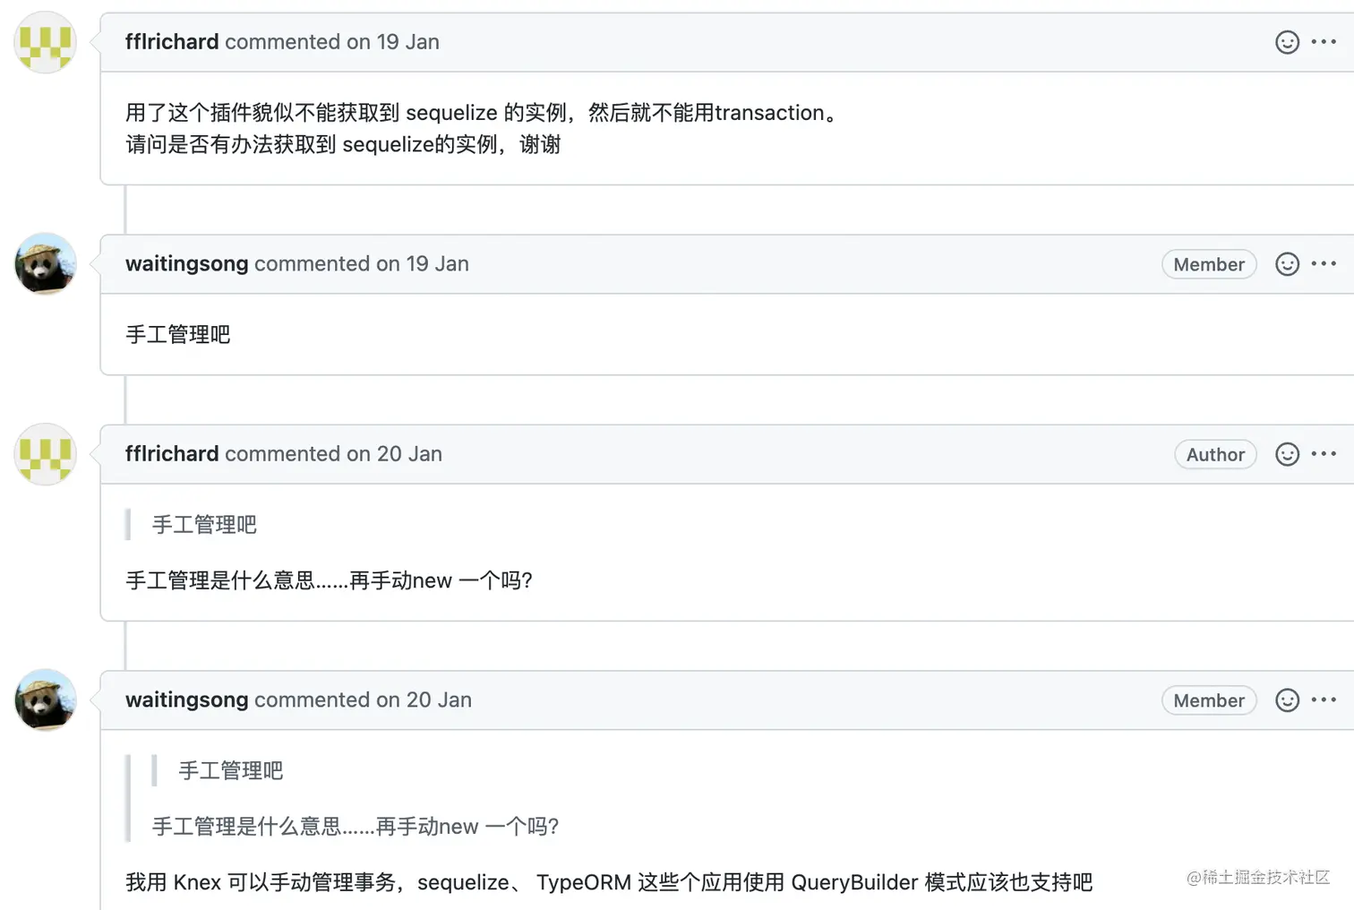Add emoji reaction to fflrichard's first comment
The image size is (1354, 910).
pos(1287,42)
